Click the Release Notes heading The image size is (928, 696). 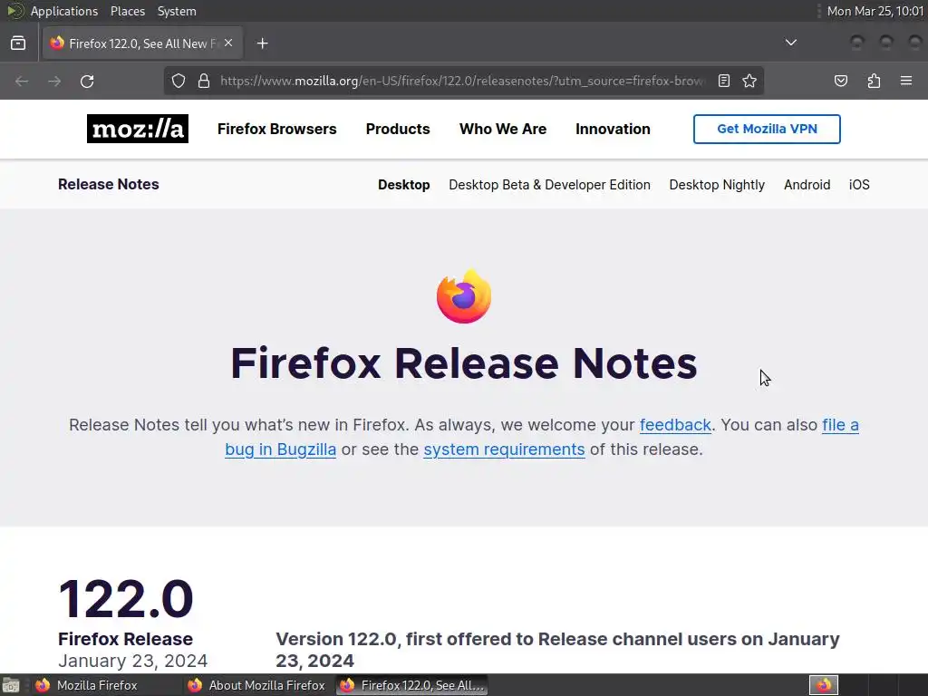[x=109, y=184]
